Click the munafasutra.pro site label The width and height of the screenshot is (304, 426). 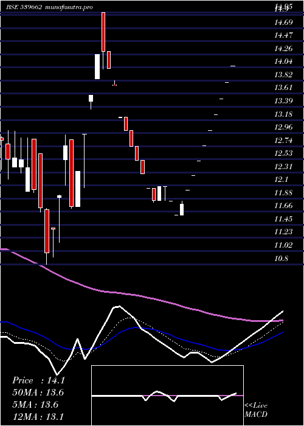click(x=69, y=7)
